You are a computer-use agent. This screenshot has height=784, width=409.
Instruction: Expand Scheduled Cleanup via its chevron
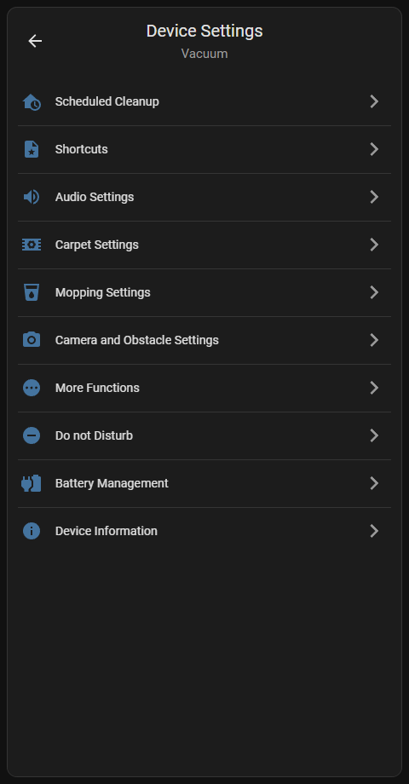click(x=374, y=101)
